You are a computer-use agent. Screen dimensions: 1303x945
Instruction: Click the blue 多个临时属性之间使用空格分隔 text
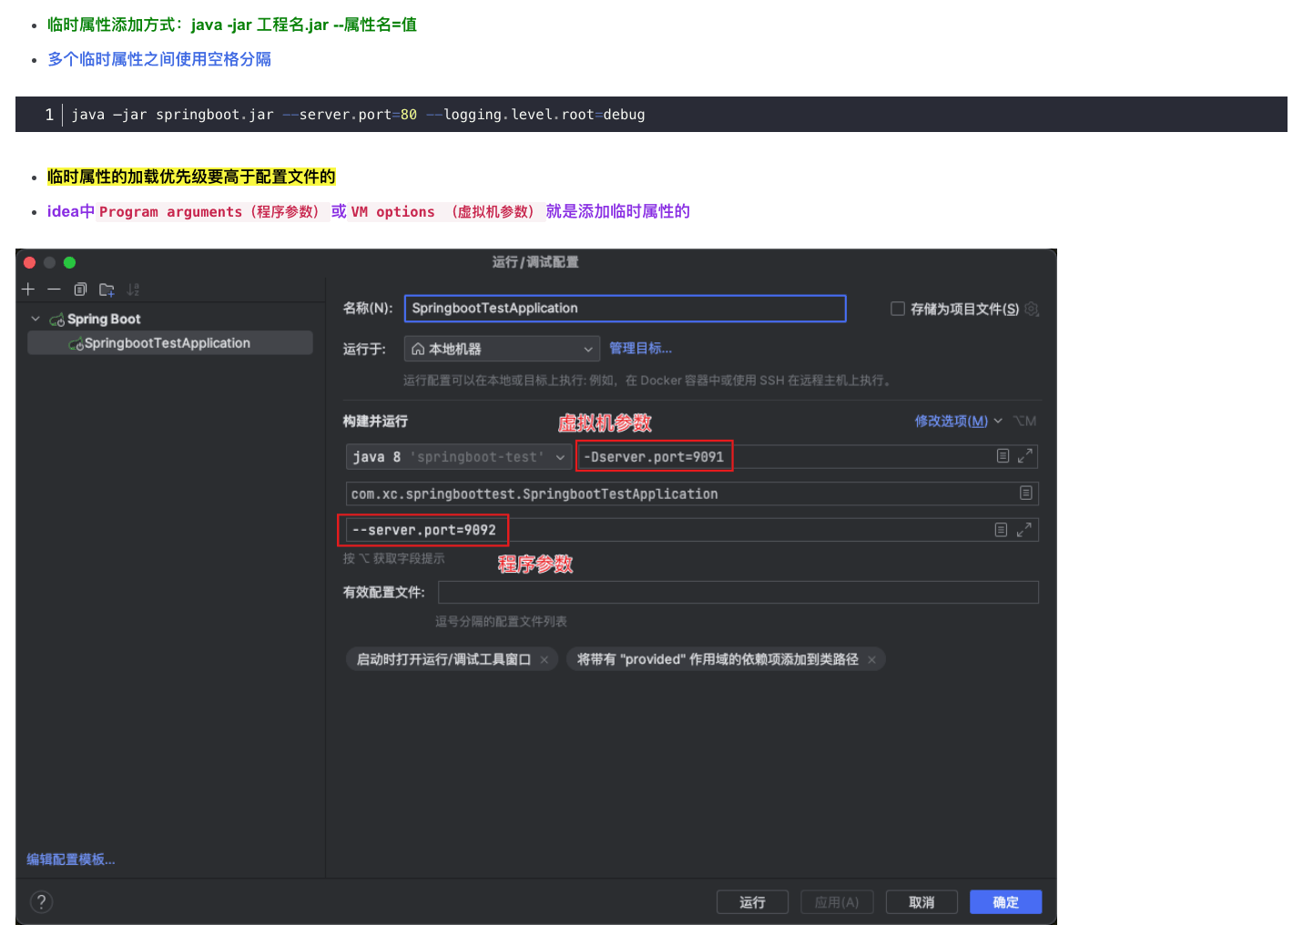(159, 59)
